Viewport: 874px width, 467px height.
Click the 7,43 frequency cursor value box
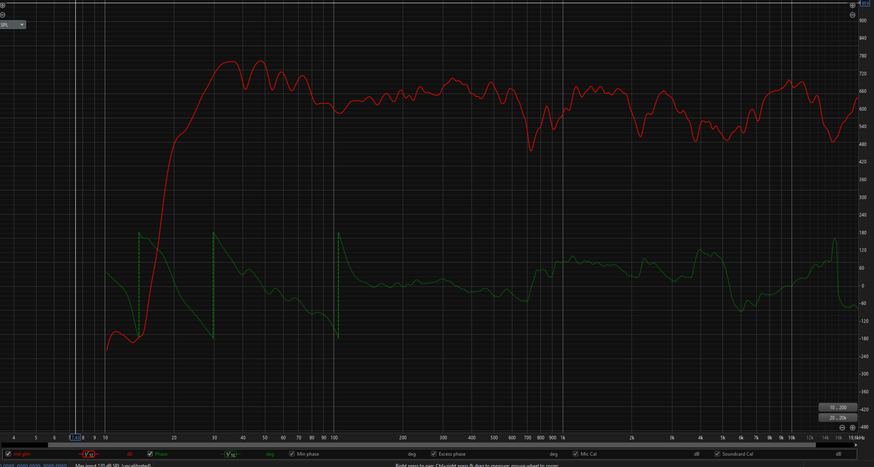tap(75, 438)
